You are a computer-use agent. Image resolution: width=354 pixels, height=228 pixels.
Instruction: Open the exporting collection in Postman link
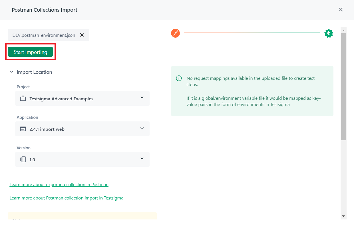point(59,184)
